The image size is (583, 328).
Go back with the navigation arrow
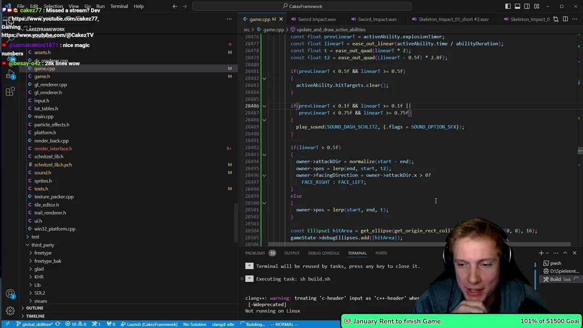pyautogui.click(x=175, y=6)
